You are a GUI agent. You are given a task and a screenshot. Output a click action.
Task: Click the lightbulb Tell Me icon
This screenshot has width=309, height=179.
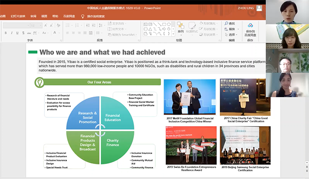[x=82, y=16]
